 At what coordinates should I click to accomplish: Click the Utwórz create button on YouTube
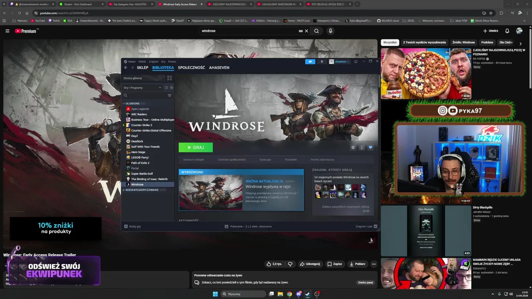490,31
